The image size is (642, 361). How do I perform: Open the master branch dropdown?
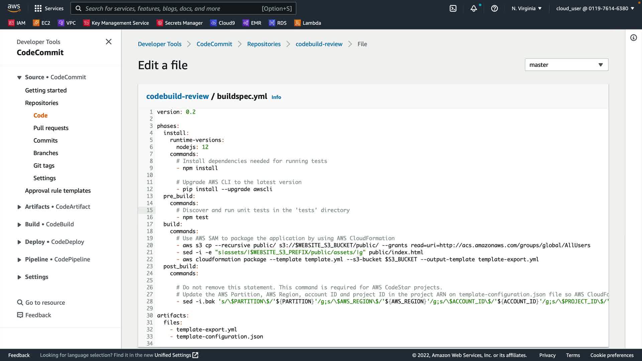click(x=566, y=65)
